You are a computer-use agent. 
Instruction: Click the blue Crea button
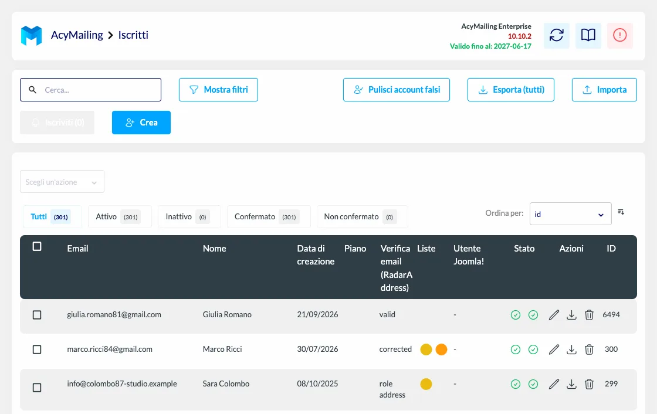click(141, 123)
